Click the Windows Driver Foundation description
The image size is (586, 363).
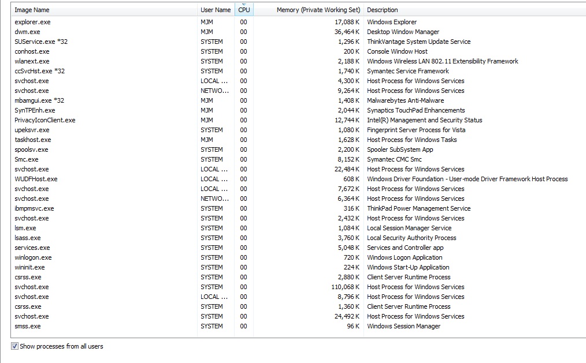click(467, 179)
